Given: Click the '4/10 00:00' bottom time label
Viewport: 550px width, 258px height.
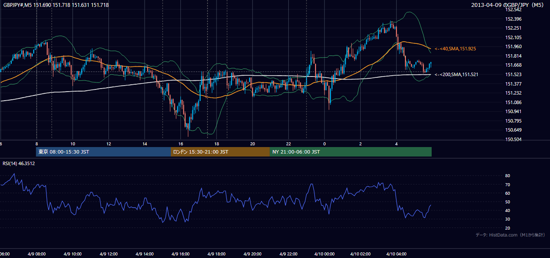Looking at the screenshot, I should (324, 254).
